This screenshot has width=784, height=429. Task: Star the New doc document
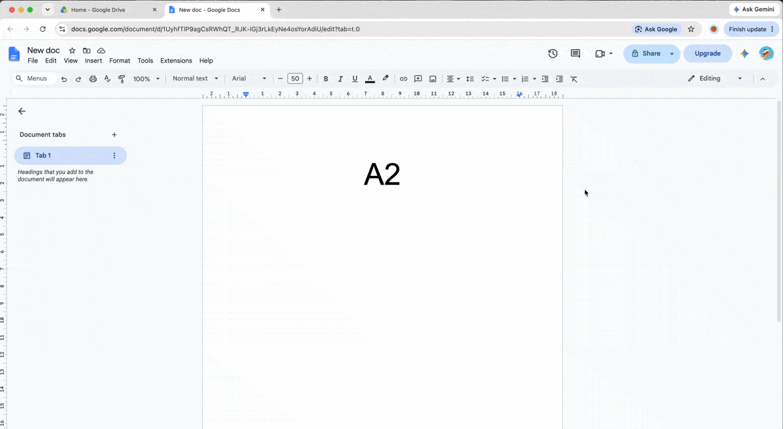pyautogui.click(x=72, y=51)
